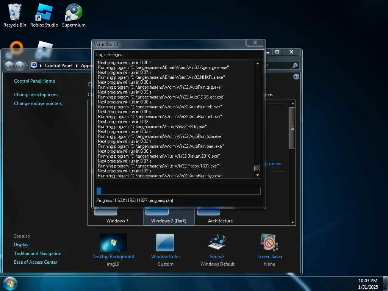
Task: Click the 'img19' desktop background name
Action: click(113, 264)
